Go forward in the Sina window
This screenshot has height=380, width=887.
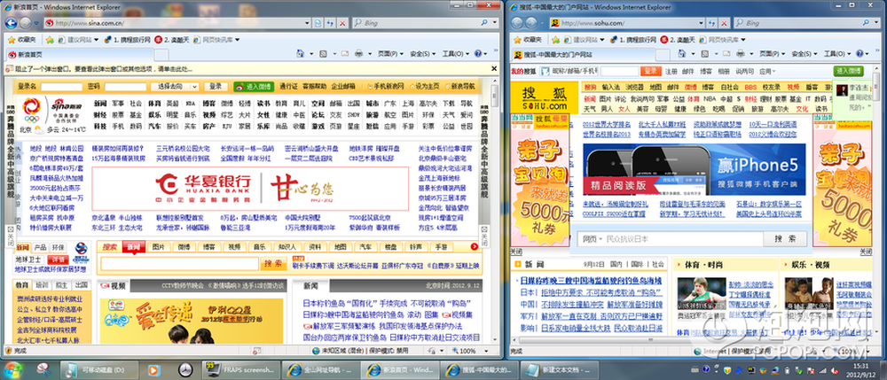coord(26,23)
